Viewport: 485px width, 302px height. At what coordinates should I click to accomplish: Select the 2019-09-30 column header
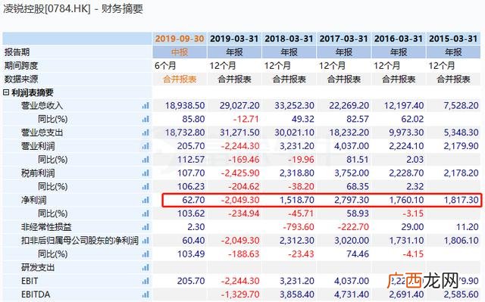click(x=180, y=39)
